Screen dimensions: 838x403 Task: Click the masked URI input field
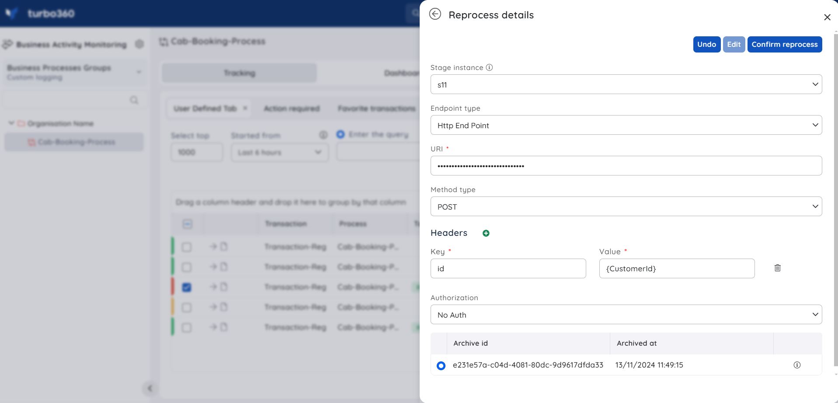[626, 166]
